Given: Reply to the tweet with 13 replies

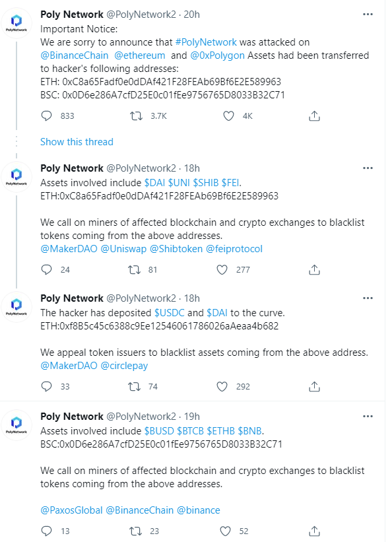Looking at the screenshot, I should [x=46, y=531].
